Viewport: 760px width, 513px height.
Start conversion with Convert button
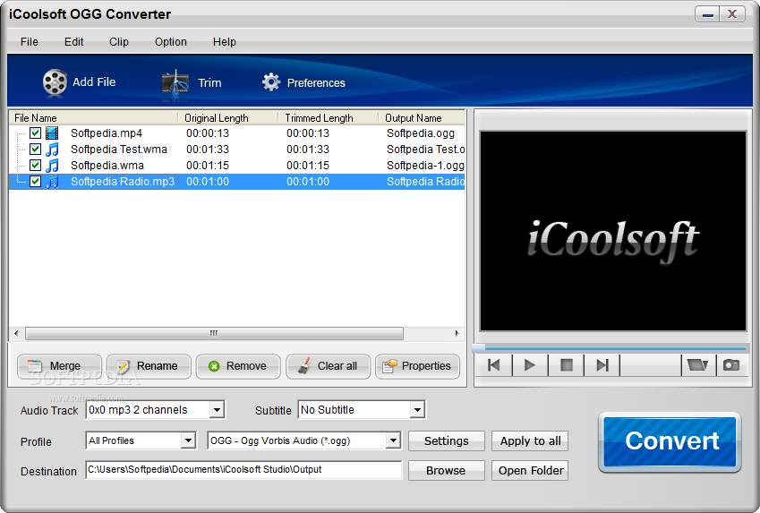pos(670,441)
